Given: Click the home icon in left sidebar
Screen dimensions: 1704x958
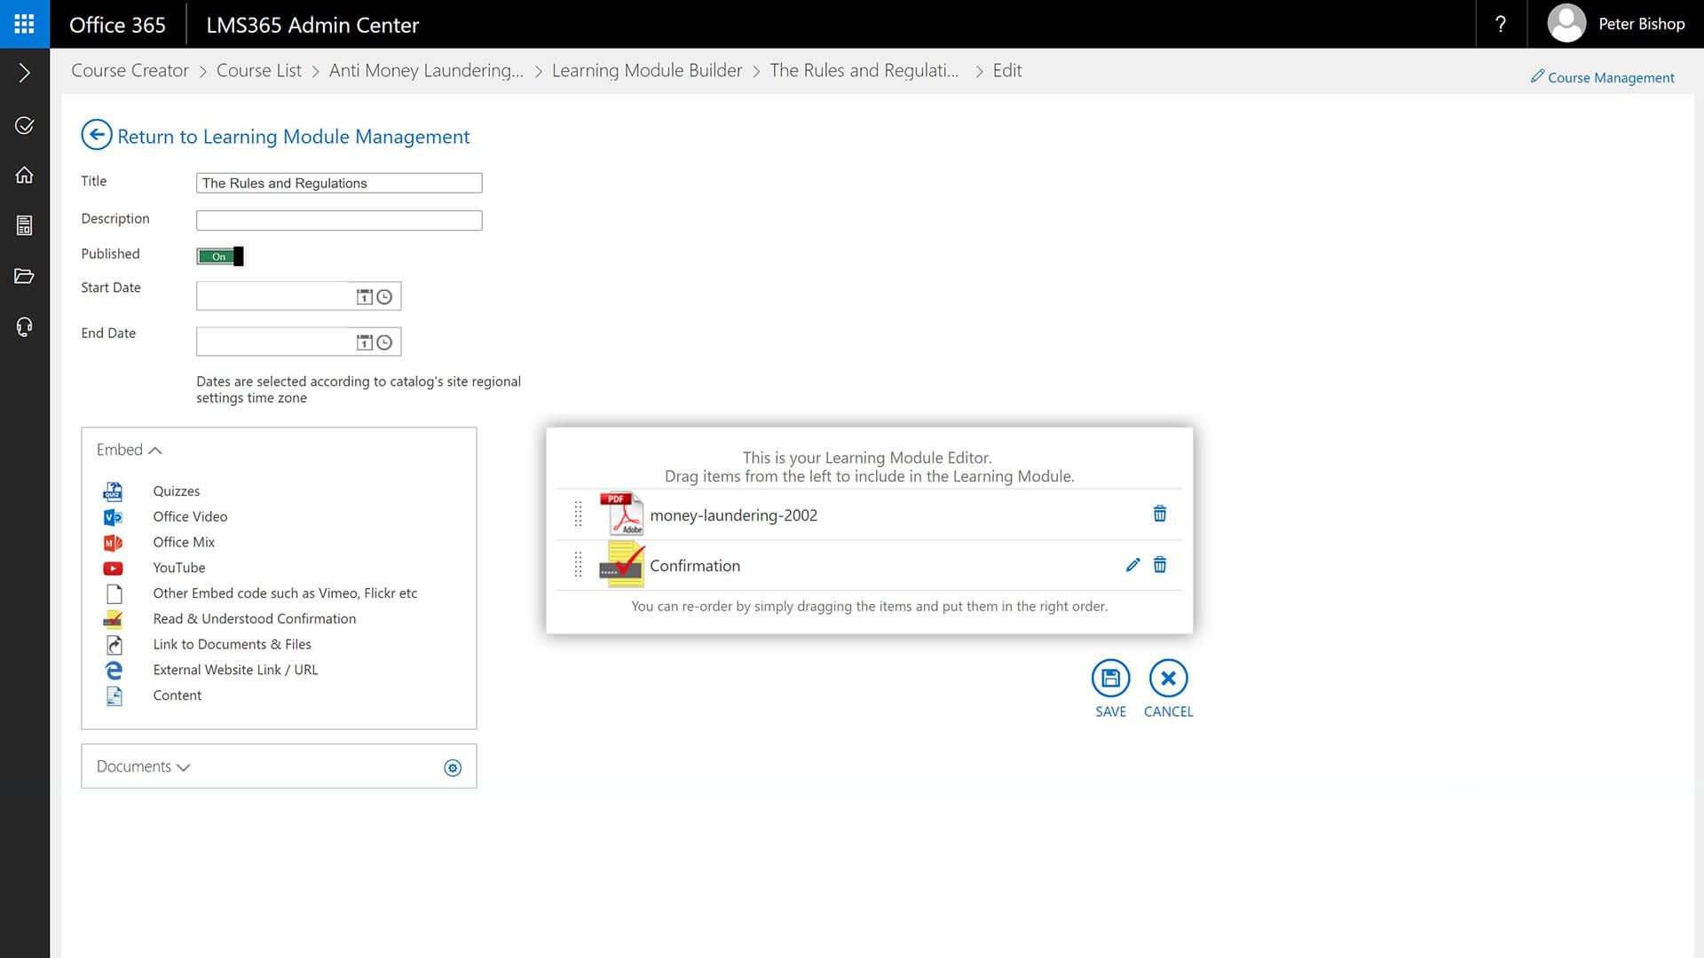Looking at the screenshot, I should (24, 175).
